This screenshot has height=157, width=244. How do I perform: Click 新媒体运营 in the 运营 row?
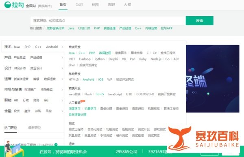[x=21, y=79]
